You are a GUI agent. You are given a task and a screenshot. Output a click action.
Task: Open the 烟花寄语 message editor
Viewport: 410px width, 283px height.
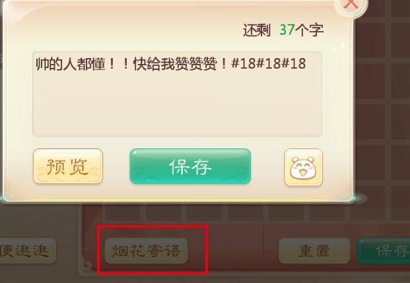(x=146, y=251)
